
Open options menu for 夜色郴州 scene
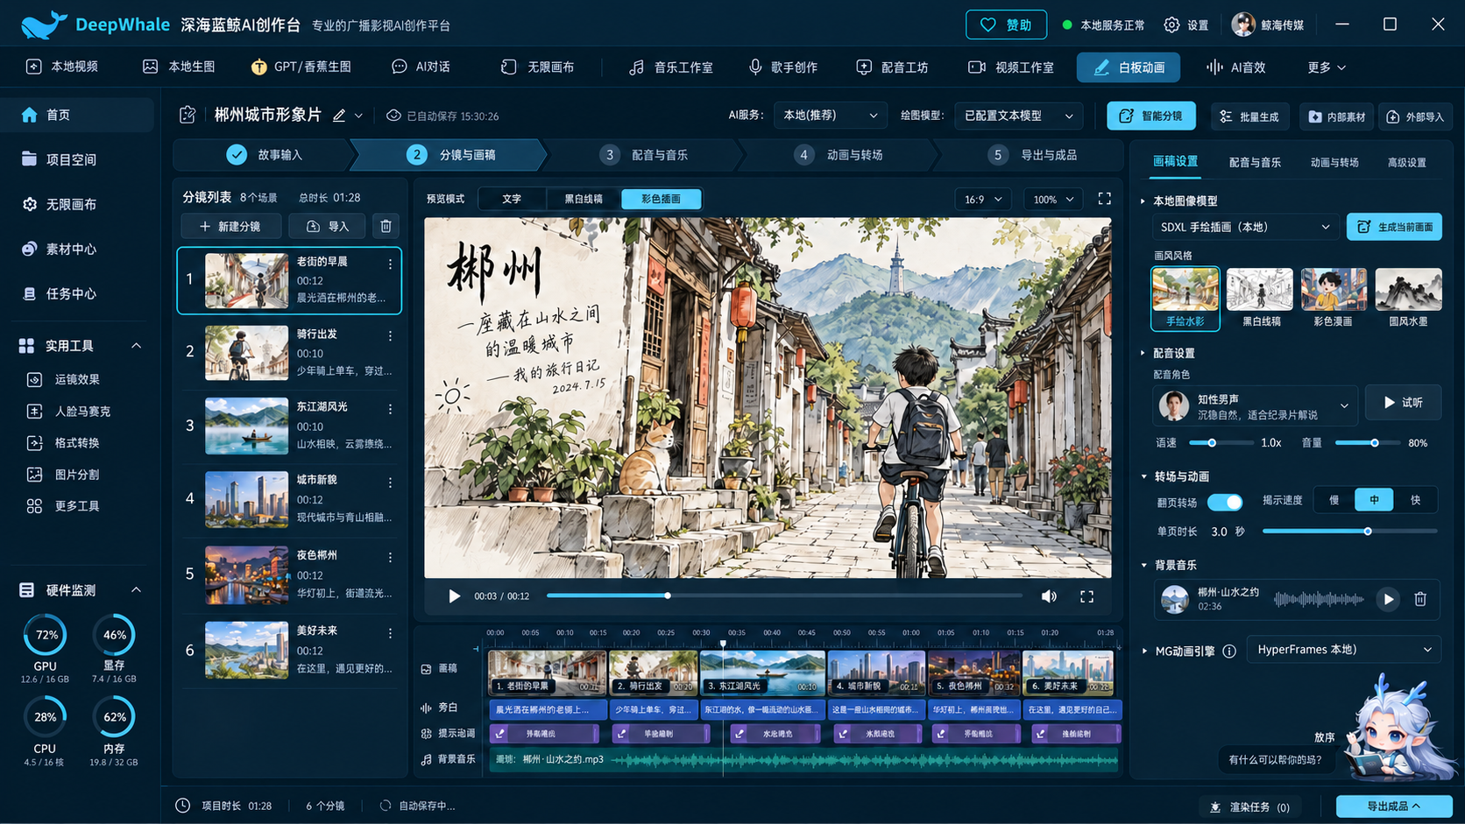coord(391,557)
